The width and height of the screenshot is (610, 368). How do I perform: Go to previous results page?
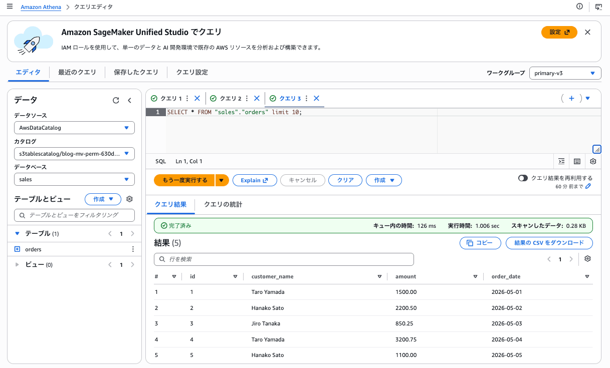(x=549, y=259)
